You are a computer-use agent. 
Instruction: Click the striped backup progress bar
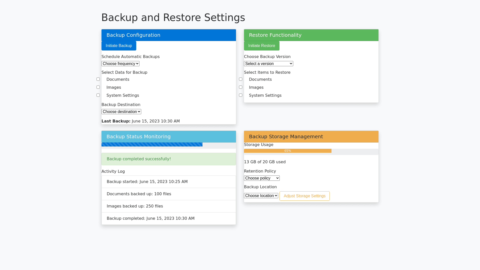click(x=152, y=144)
